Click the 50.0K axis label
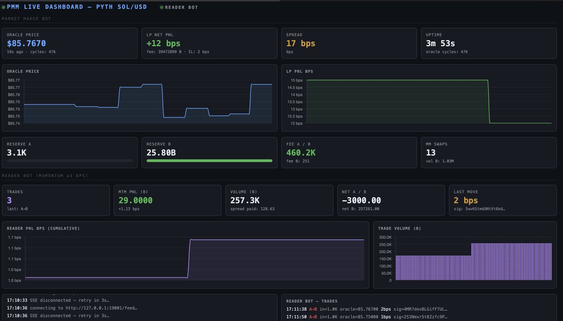This screenshot has width=563, height=321. point(386,273)
